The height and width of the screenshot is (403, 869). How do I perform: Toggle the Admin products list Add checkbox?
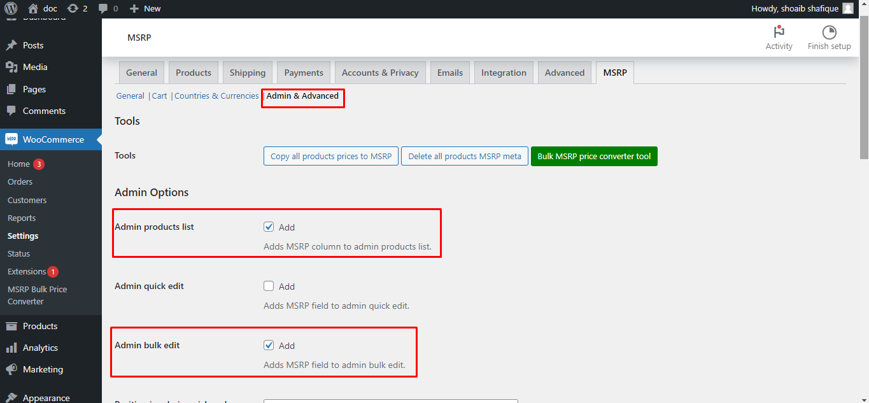(x=269, y=227)
